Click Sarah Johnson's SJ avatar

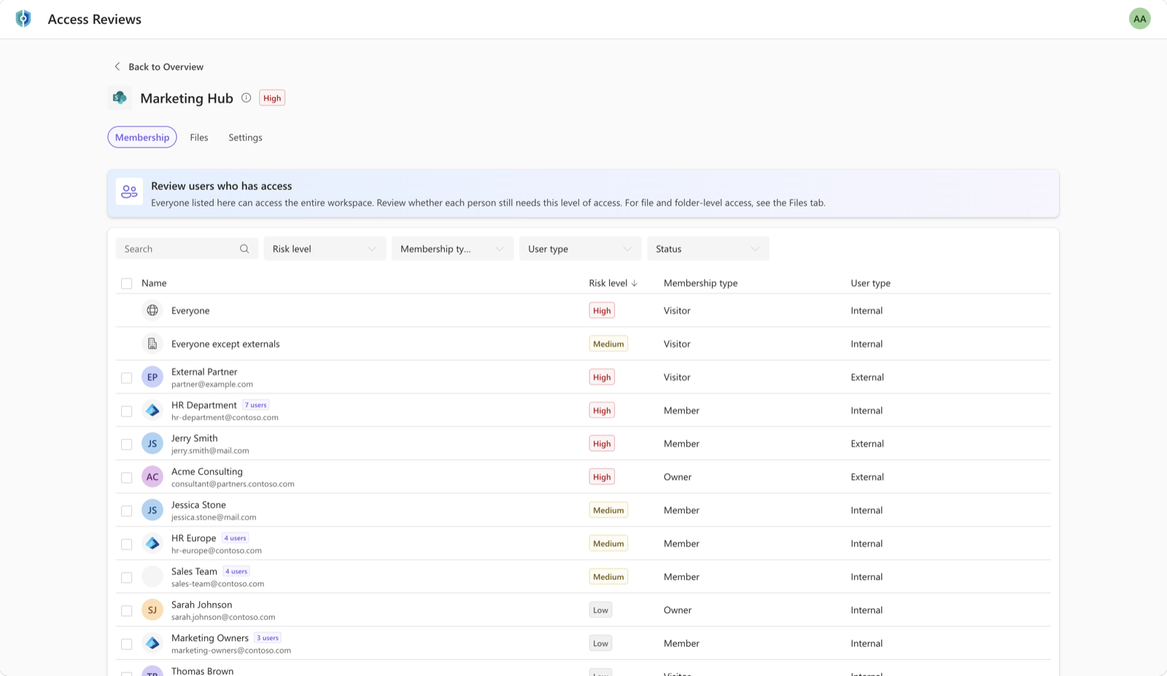coord(152,610)
